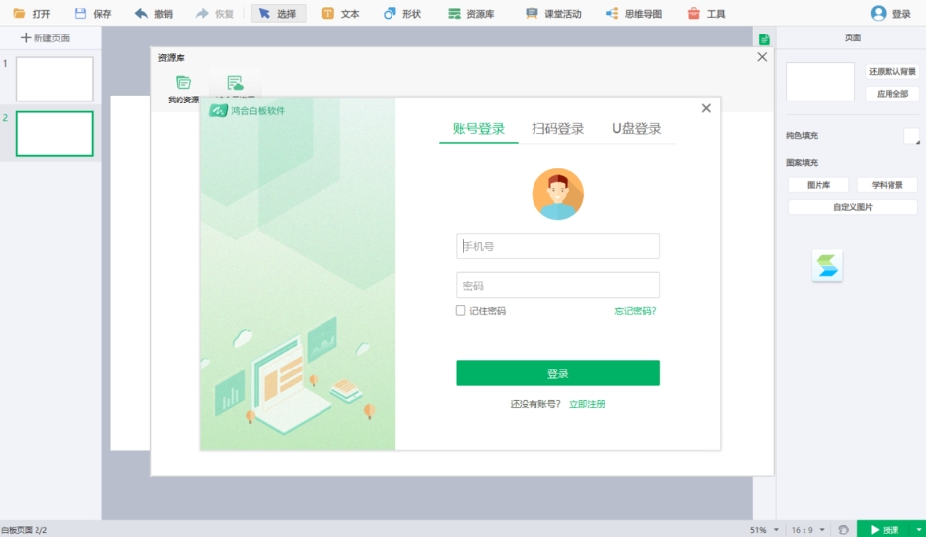Image resolution: width=926 pixels, height=537 pixels.
Task: Open the 课堂活动 classroom activities tool
Action: click(553, 13)
